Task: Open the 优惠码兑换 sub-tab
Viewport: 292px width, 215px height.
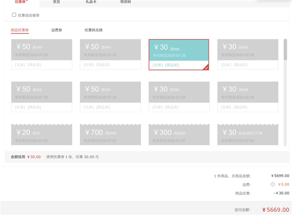Action: pyautogui.click(x=93, y=30)
